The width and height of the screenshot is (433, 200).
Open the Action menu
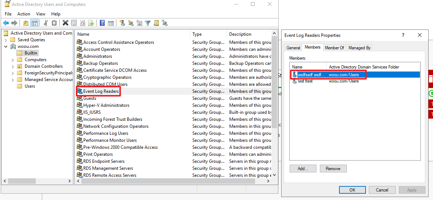click(x=24, y=14)
